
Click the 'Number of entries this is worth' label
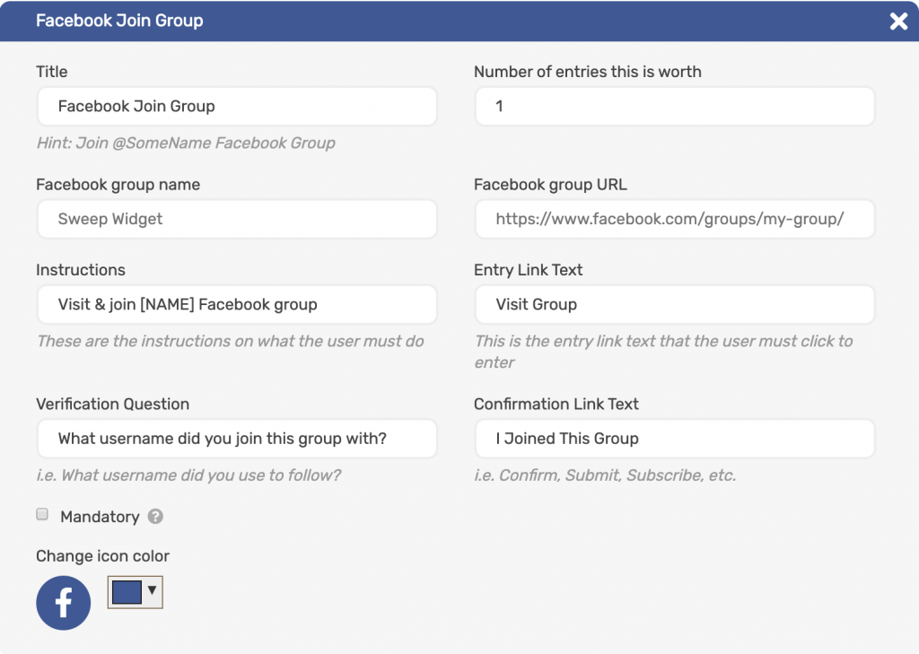(x=588, y=72)
